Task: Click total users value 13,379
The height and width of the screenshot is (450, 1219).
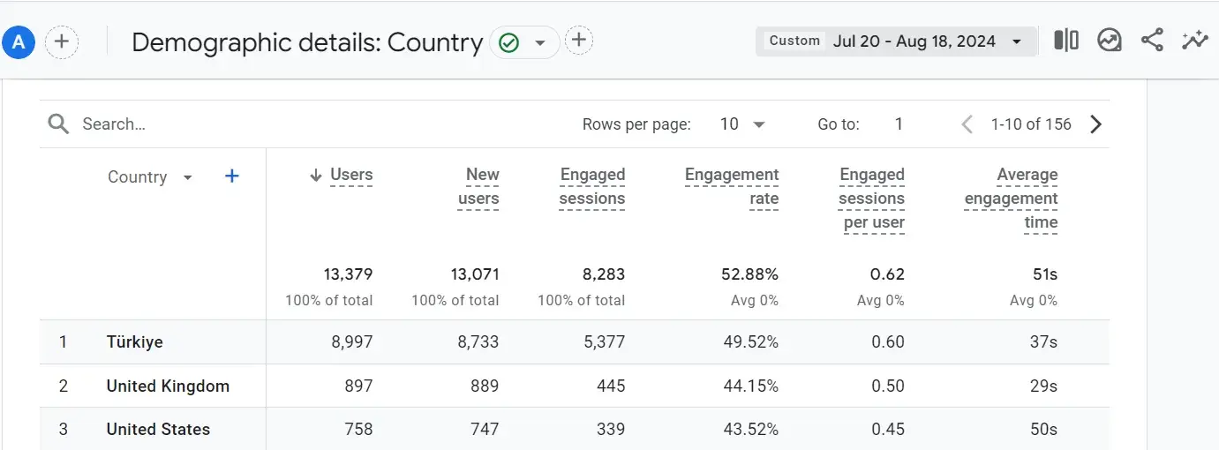Action: coord(348,274)
